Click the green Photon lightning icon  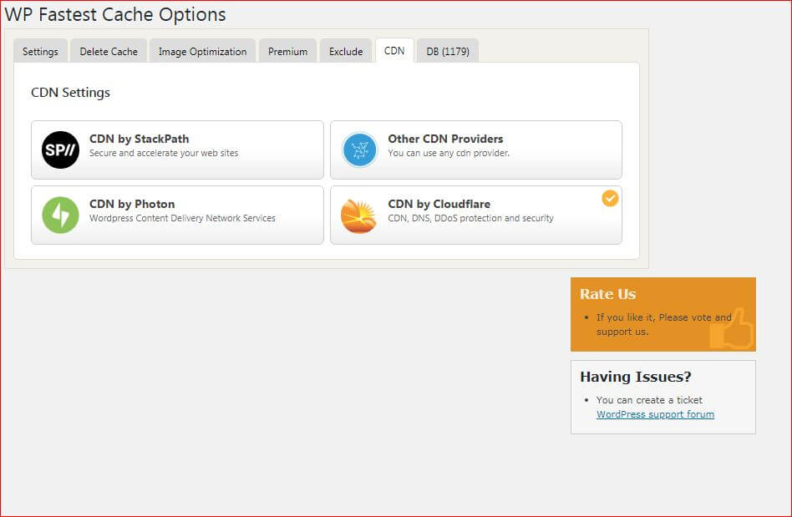[x=60, y=215]
